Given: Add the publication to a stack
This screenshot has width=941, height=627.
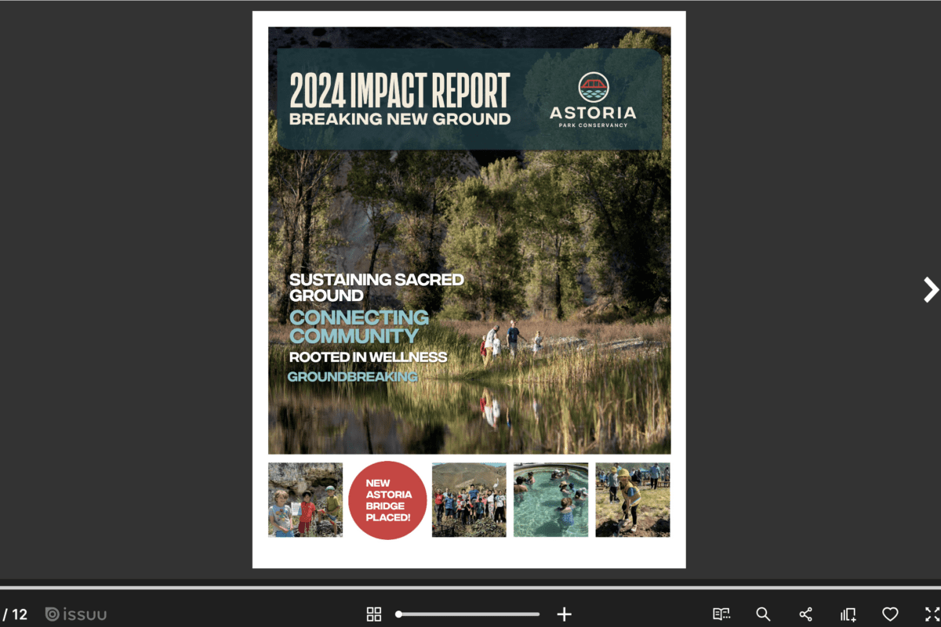Looking at the screenshot, I should [x=848, y=614].
